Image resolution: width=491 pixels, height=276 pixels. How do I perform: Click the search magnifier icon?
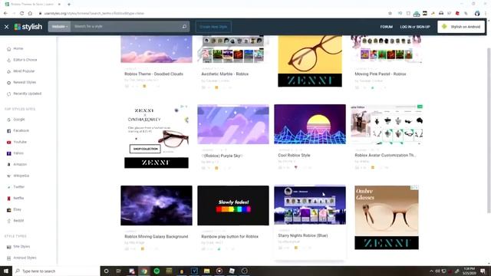coord(184,27)
